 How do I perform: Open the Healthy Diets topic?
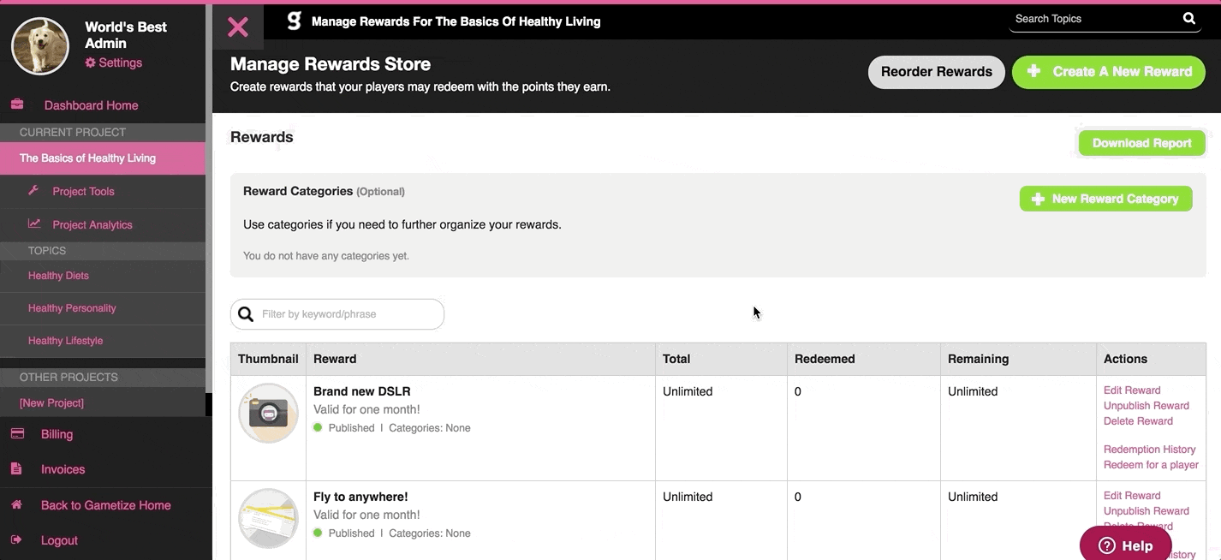[x=58, y=276]
